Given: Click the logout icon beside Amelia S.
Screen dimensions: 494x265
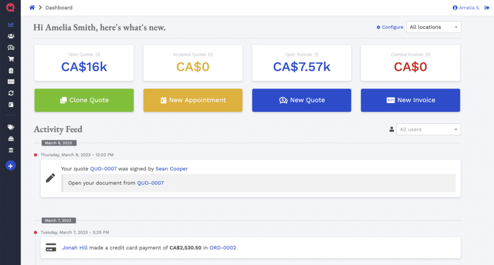Looking at the screenshot, I should tap(487, 8).
